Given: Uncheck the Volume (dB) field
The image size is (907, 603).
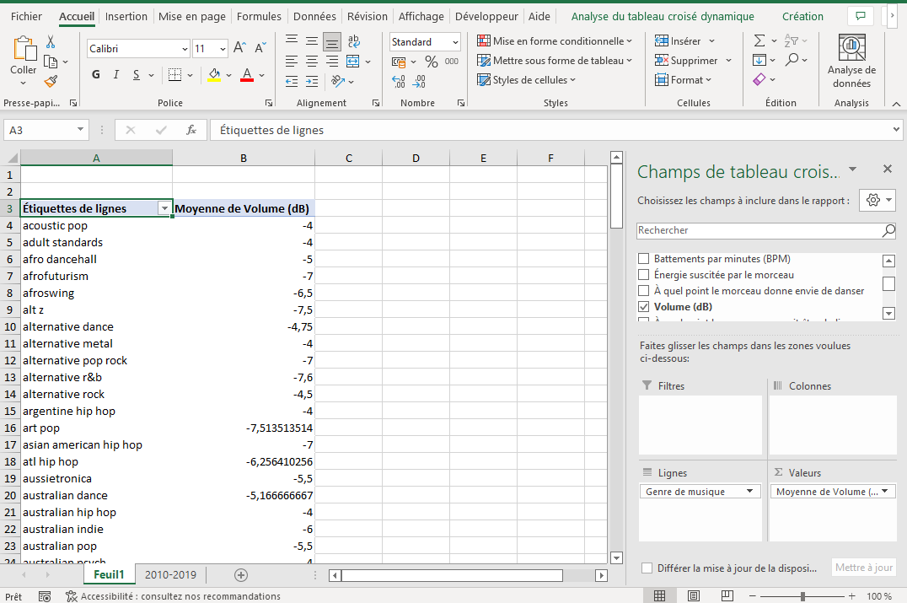Looking at the screenshot, I should [643, 307].
